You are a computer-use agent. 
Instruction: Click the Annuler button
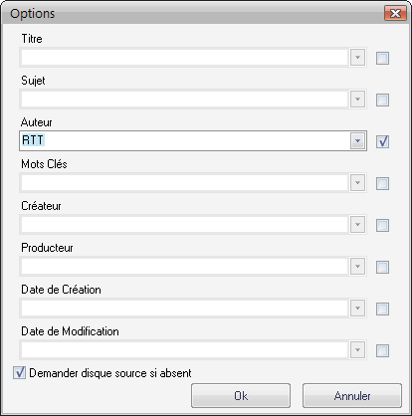point(352,396)
